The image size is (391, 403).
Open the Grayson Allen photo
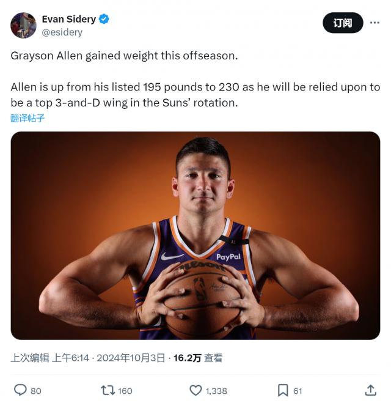click(x=195, y=235)
